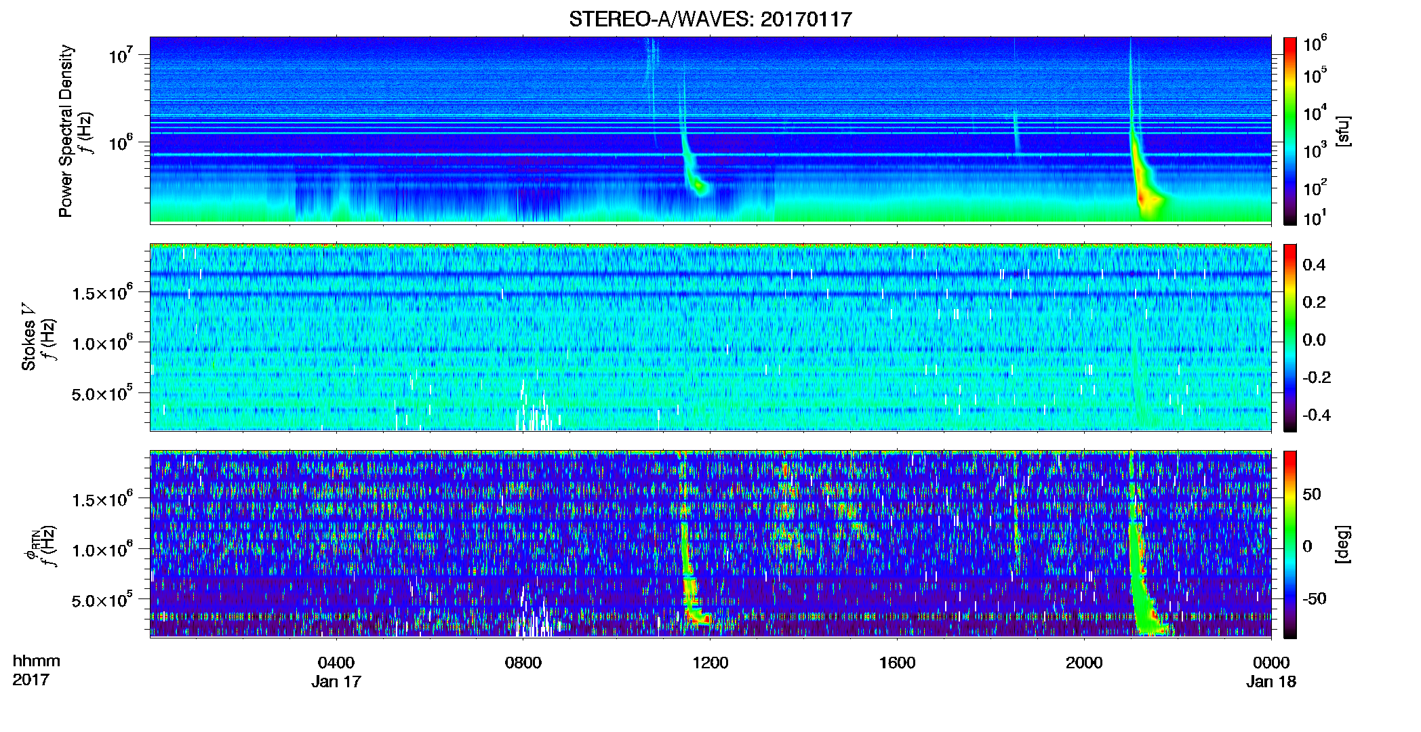Click the 1200 time tick label
Viewport: 1421px width, 732px height.
tap(710, 662)
